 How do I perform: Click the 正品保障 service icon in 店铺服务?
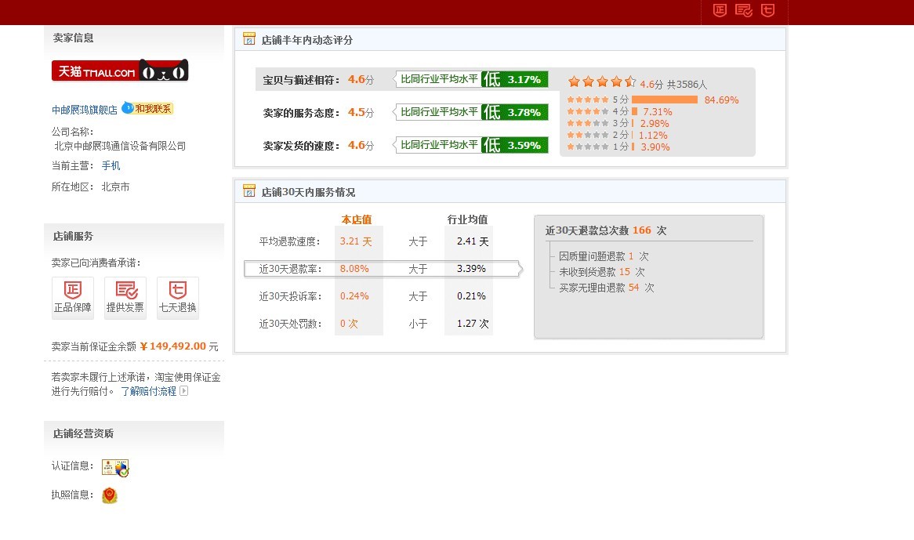point(73,298)
